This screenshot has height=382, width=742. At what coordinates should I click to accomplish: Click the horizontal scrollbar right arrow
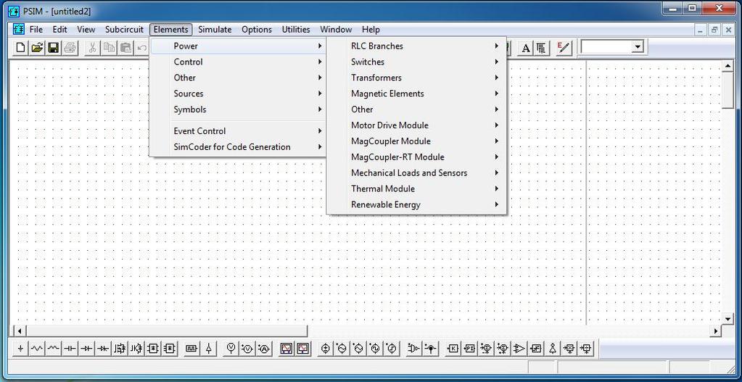pyautogui.click(x=717, y=331)
